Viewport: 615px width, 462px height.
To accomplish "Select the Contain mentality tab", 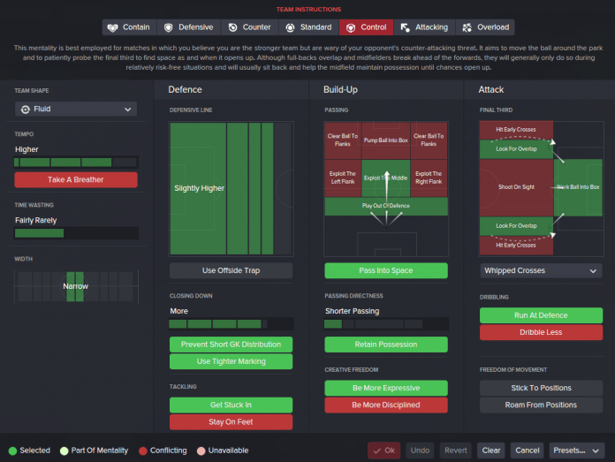I will point(129,27).
